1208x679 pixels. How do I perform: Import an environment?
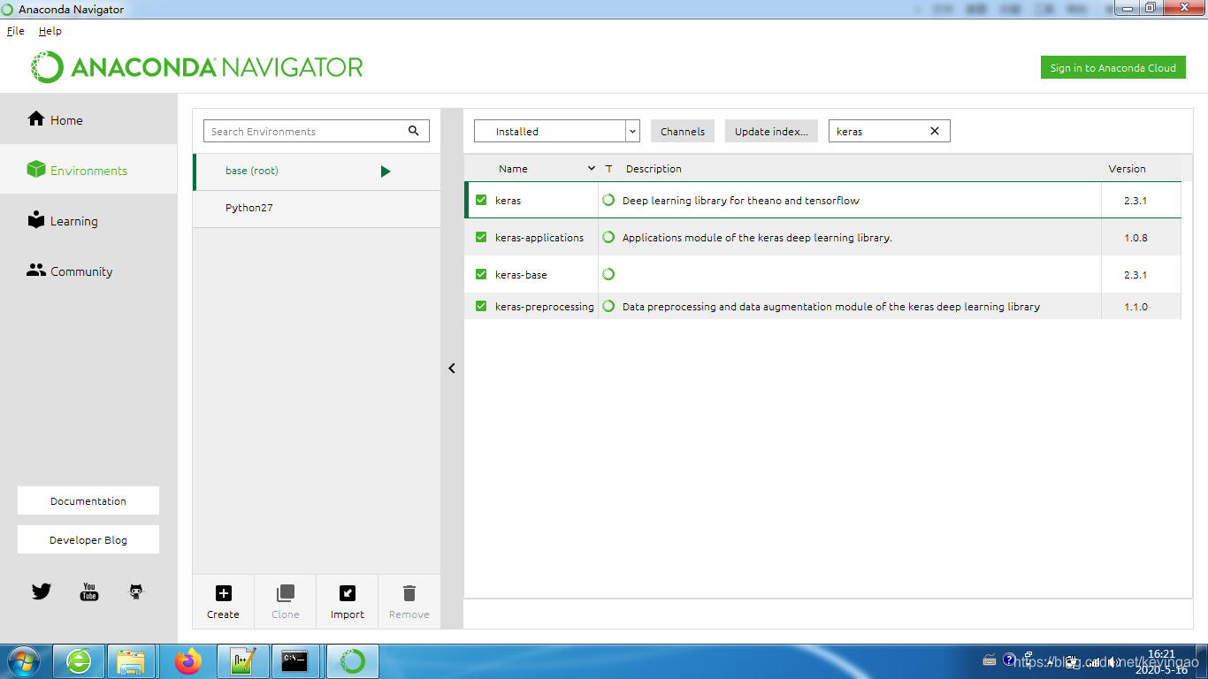tap(347, 601)
